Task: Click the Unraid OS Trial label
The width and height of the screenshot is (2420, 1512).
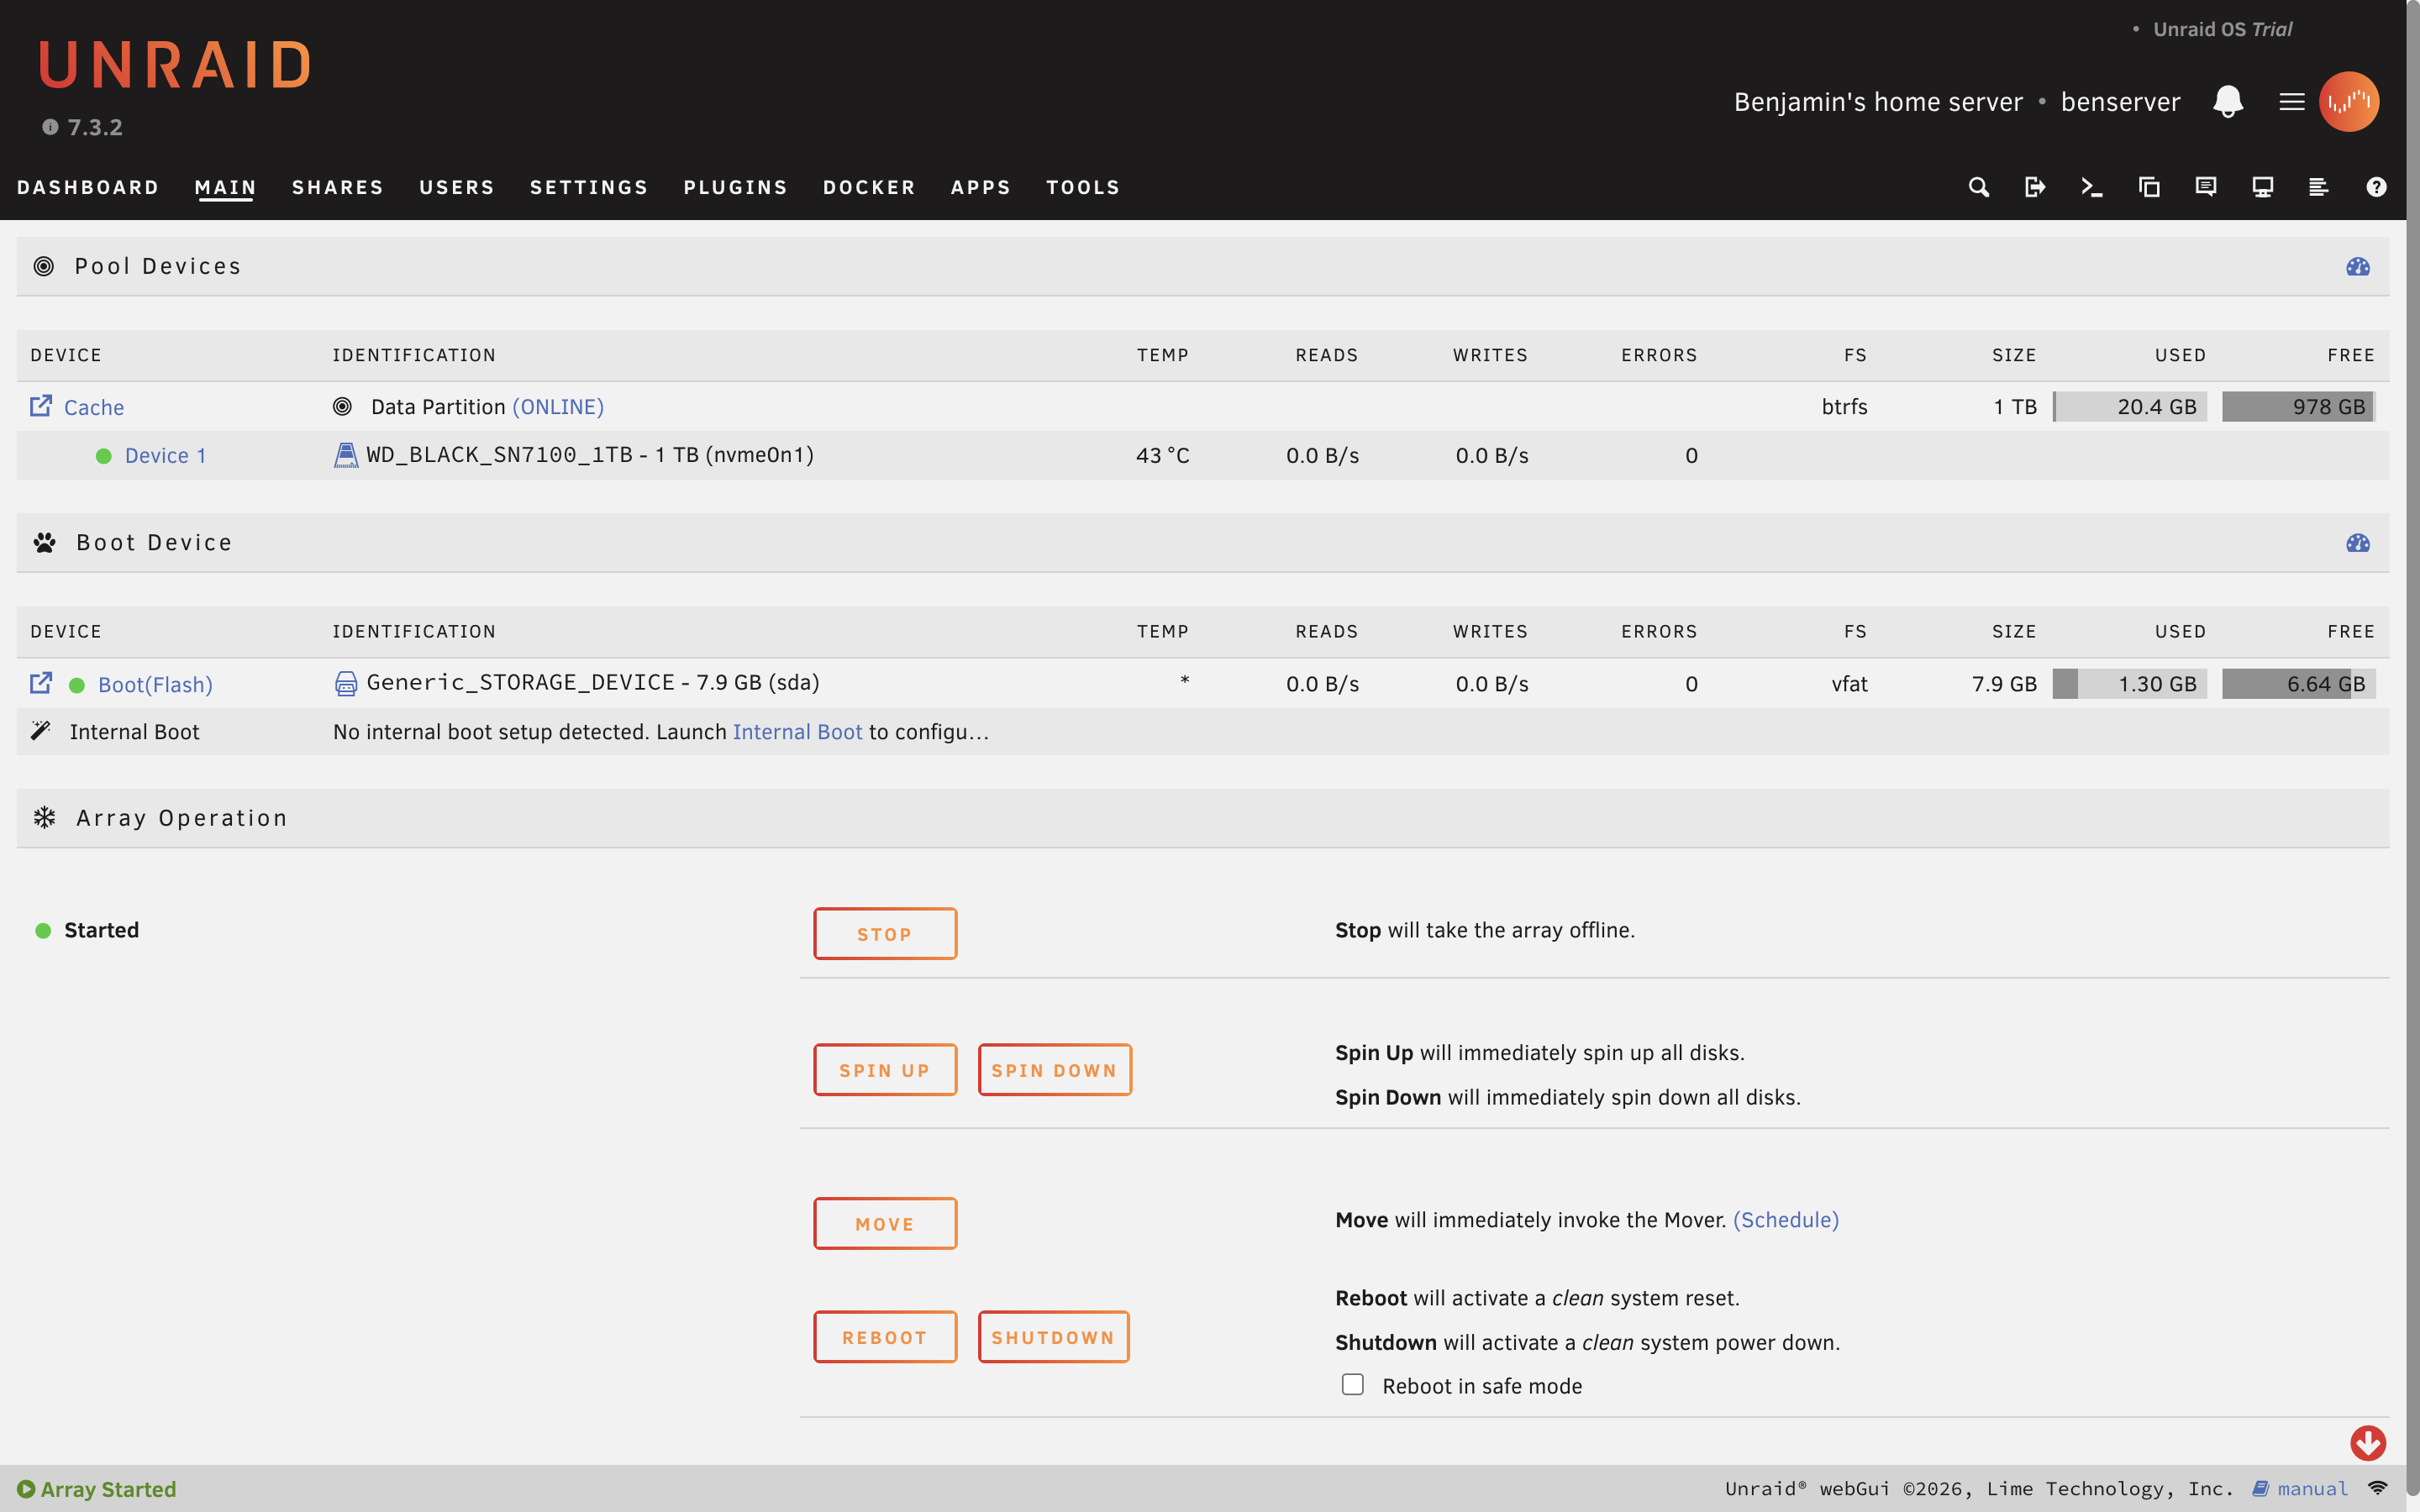Action: point(2222,29)
